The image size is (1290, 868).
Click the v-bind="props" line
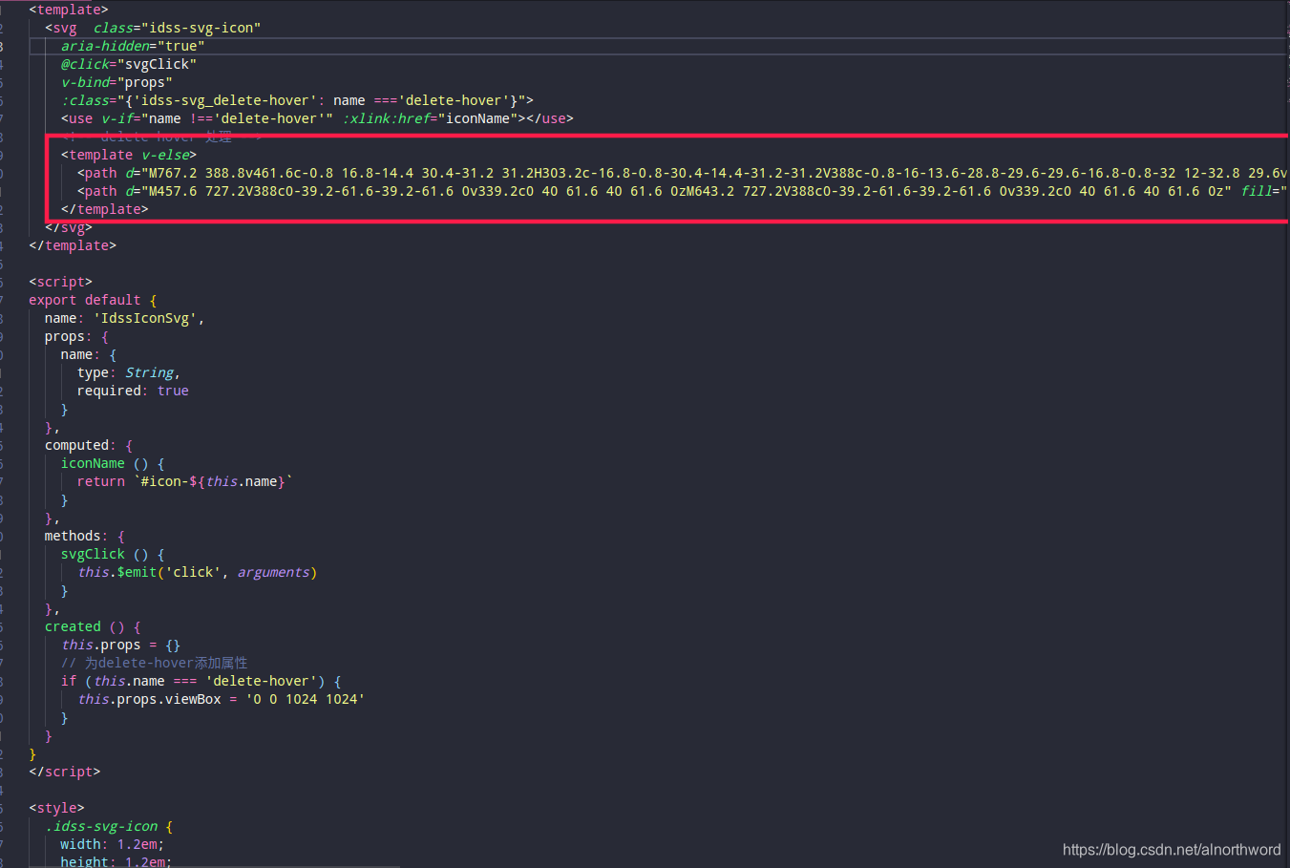[116, 82]
